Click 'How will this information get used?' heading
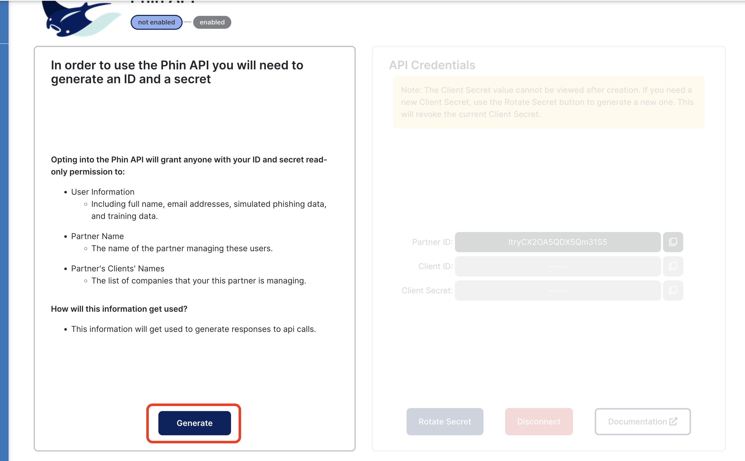 pos(119,309)
